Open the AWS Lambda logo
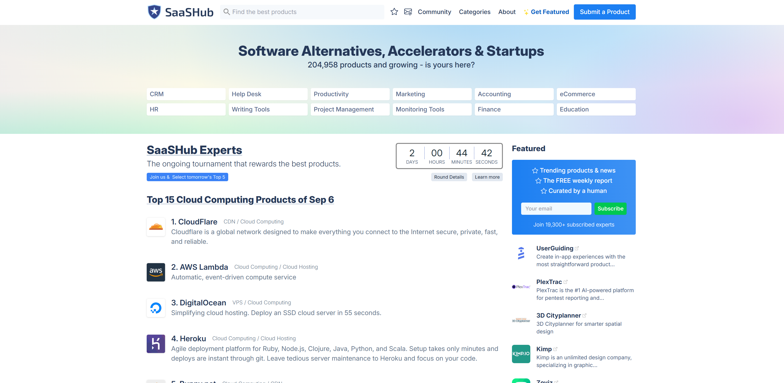The height and width of the screenshot is (383, 784). click(x=156, y=272)
